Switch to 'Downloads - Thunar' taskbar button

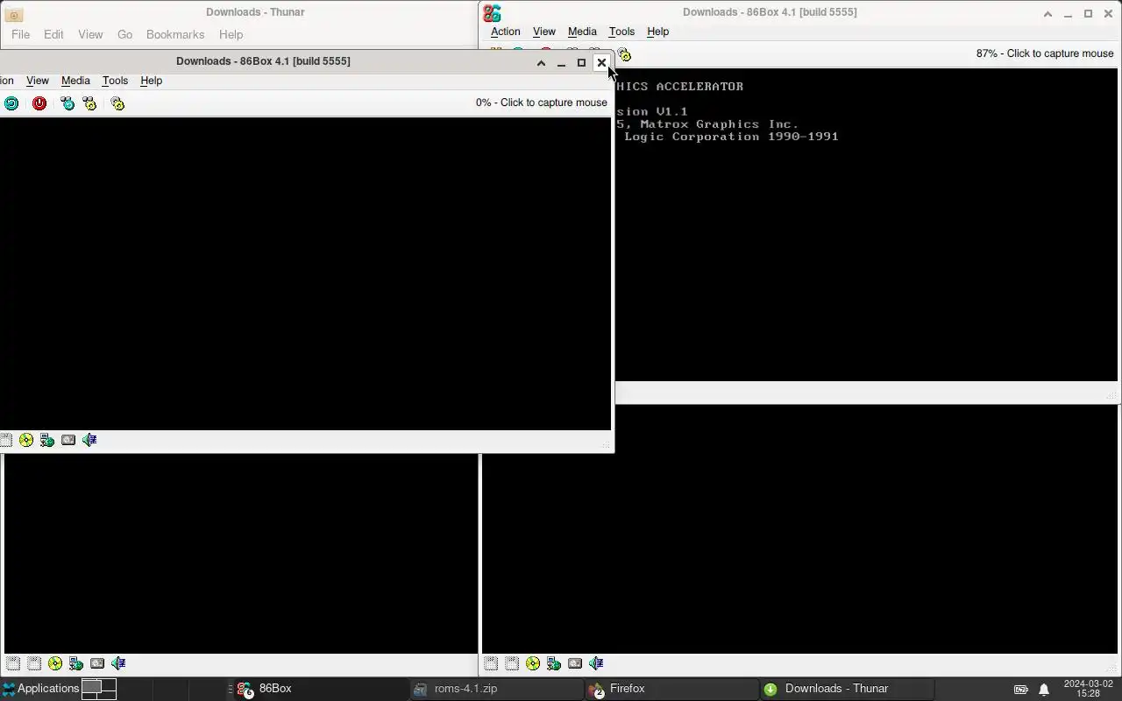coord(847,689)
